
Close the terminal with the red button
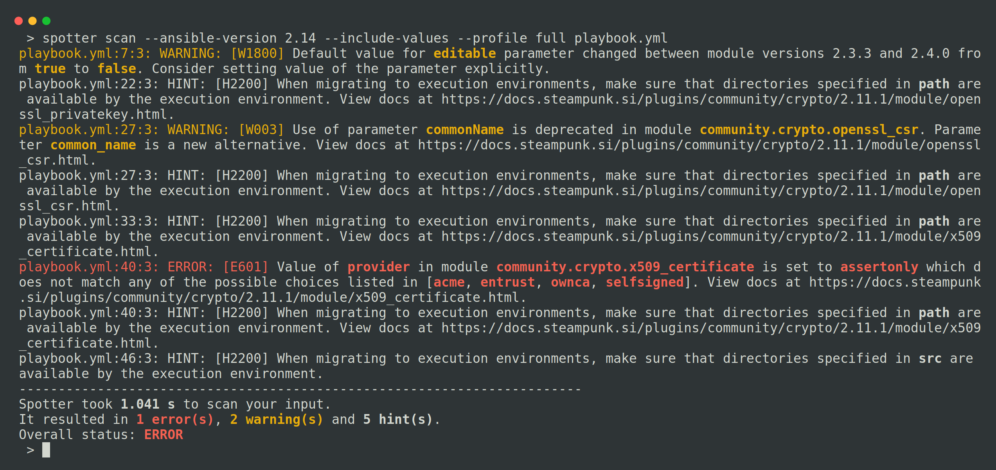click(18, 21)
